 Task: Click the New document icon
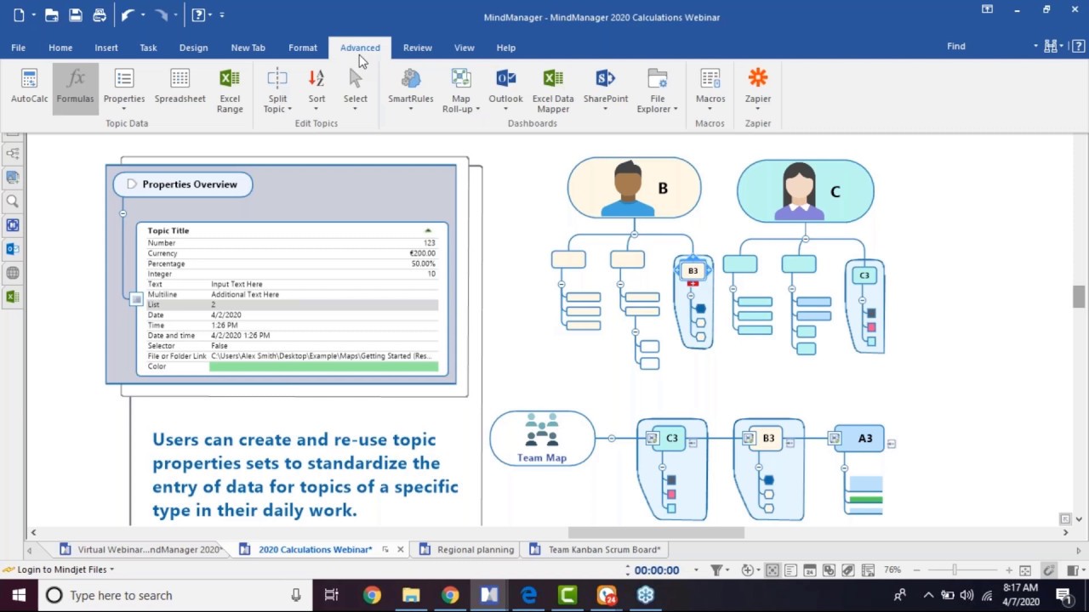point(19,14)
